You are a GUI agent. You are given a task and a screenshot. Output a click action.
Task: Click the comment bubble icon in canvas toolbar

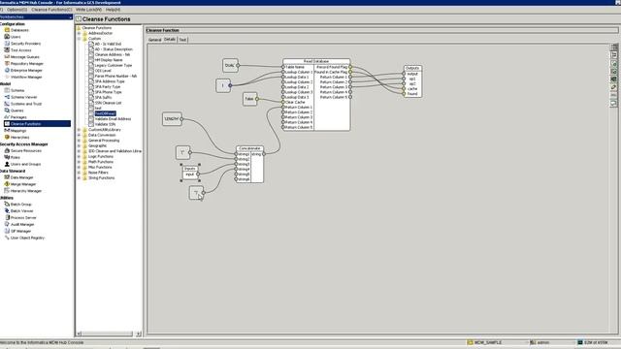(x=613, y=104)
